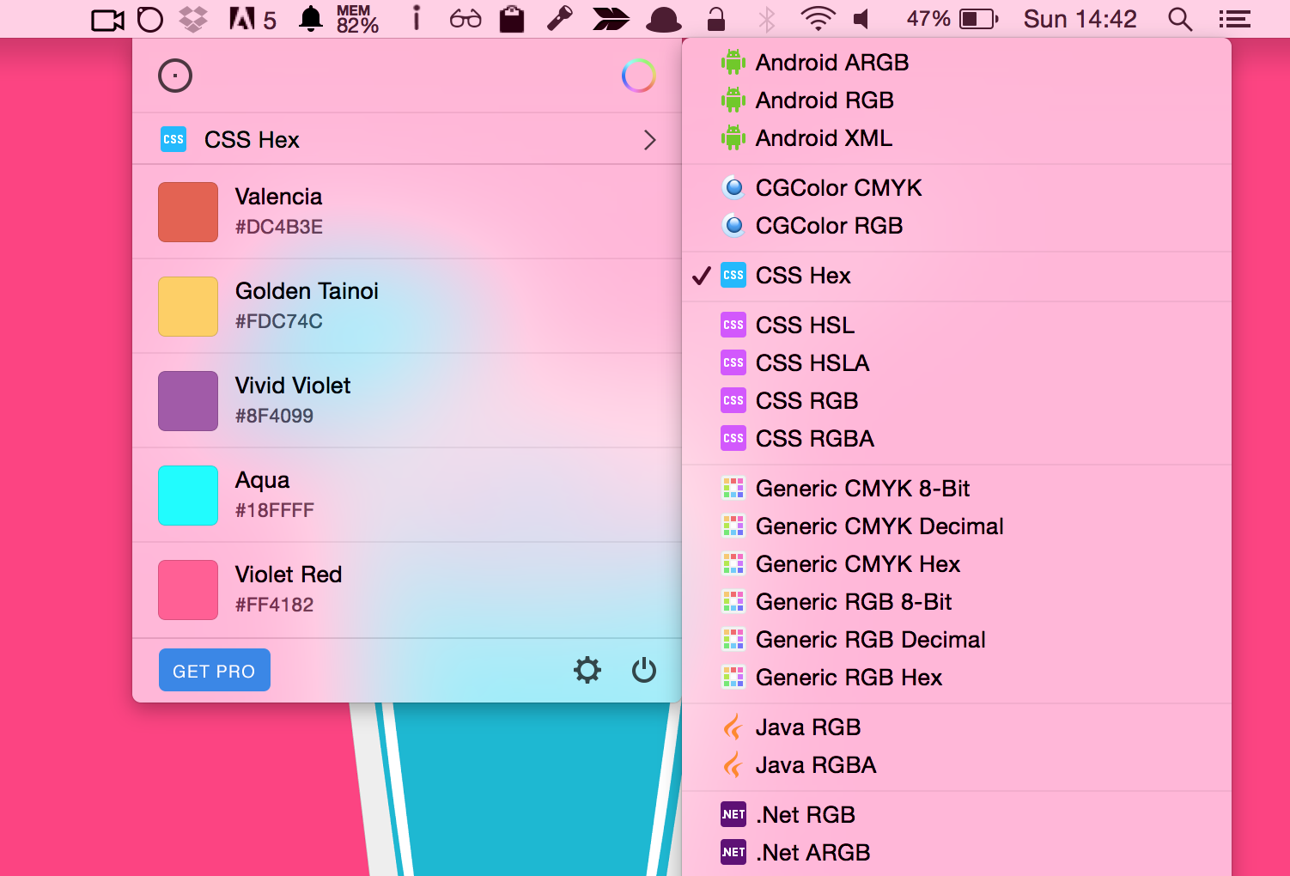Select Generic RGB Decimal format
Image resolution: width=1290 pixels, height=876 pixels.
pos(957,640)
